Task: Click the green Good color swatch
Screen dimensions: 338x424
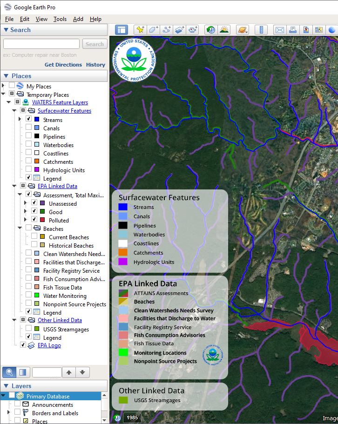Action: click(x=42, y=211)
